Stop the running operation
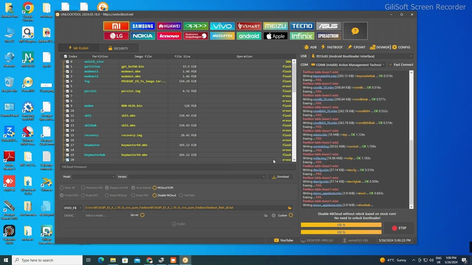The width and height of the screenshot is (472, 265). 399,228
